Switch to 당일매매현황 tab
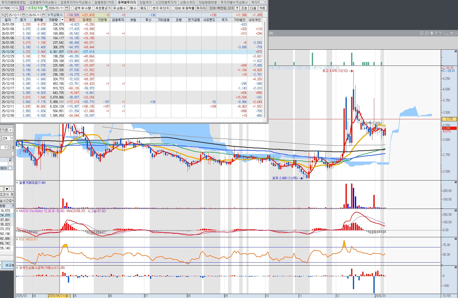458x298 pixels. pyautogui.click(x=208, y=2)
